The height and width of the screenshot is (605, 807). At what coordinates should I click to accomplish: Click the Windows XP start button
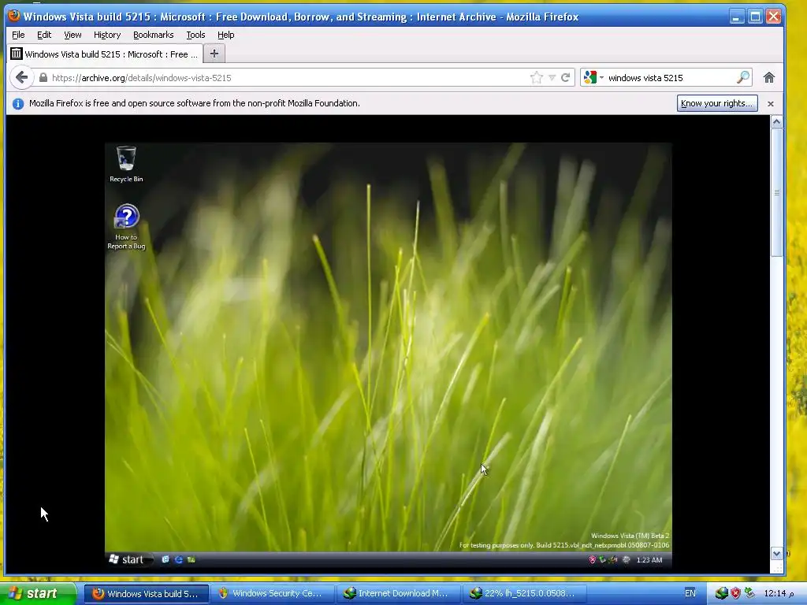click(38, 594)
